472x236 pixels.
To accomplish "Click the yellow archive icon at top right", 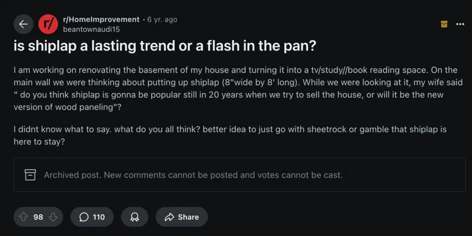I will pyautogui.click(x=444, y=24).
